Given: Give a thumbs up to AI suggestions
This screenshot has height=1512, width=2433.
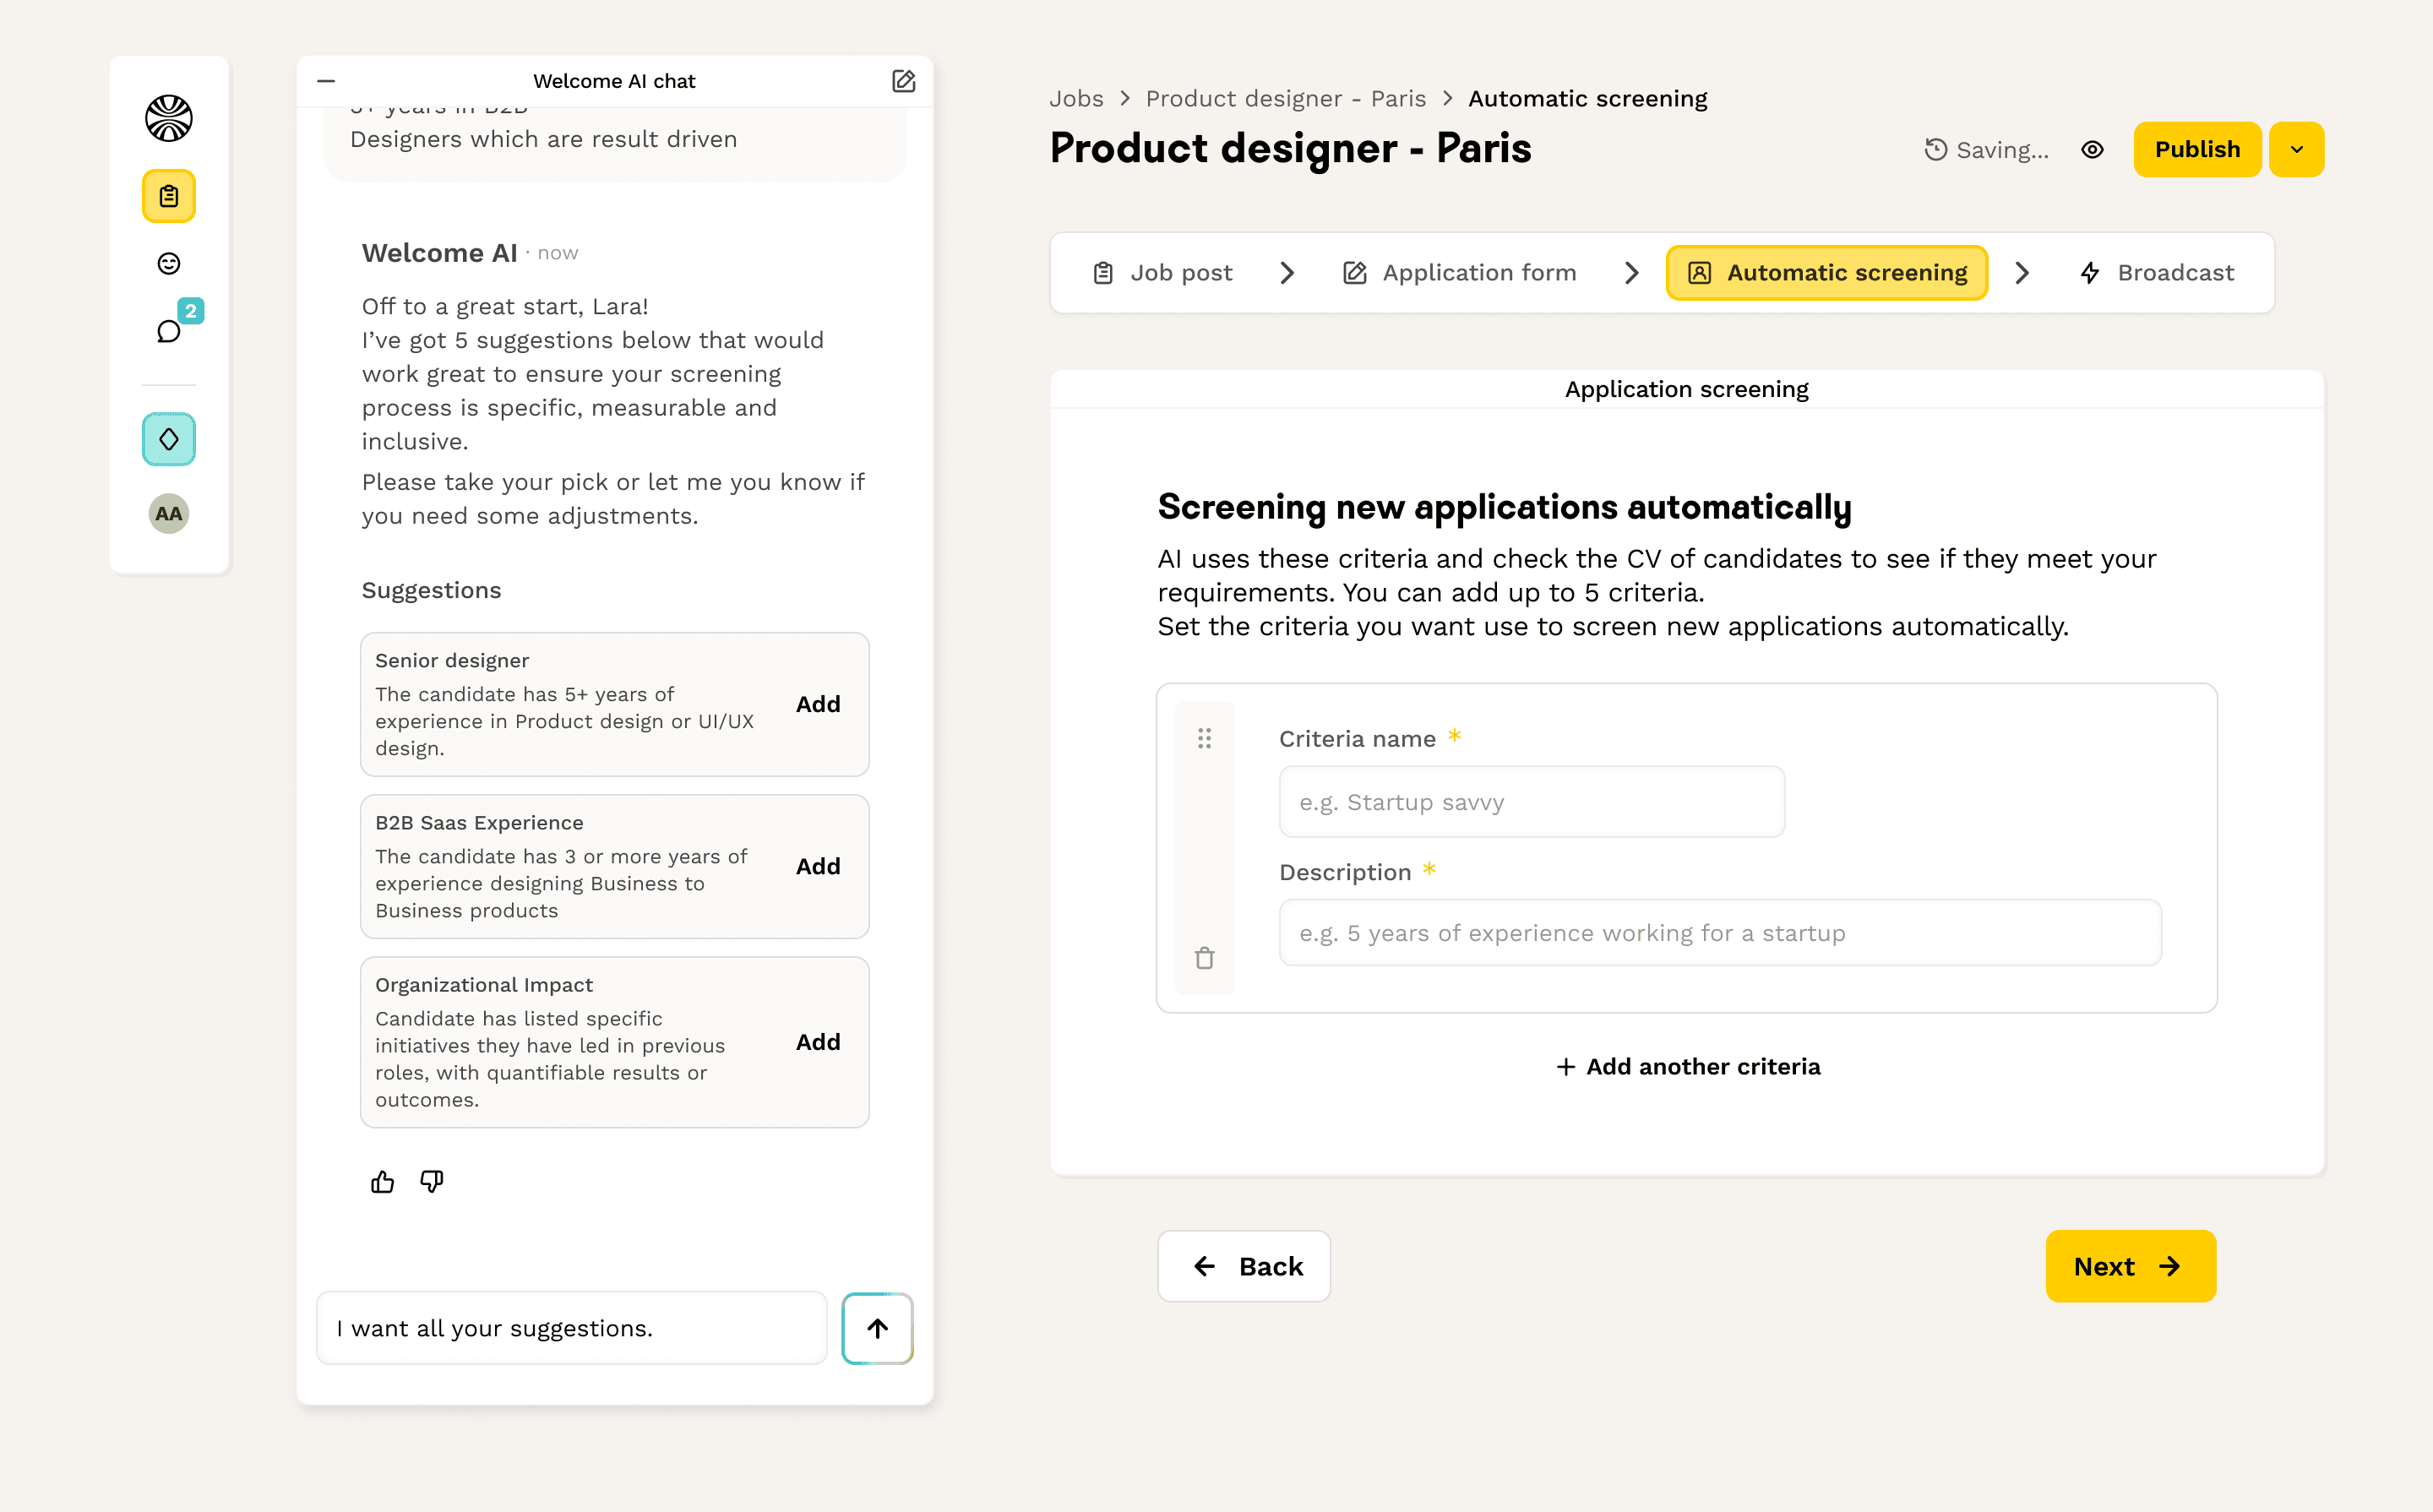Looking at the screenshot, I should (382, 1182).
